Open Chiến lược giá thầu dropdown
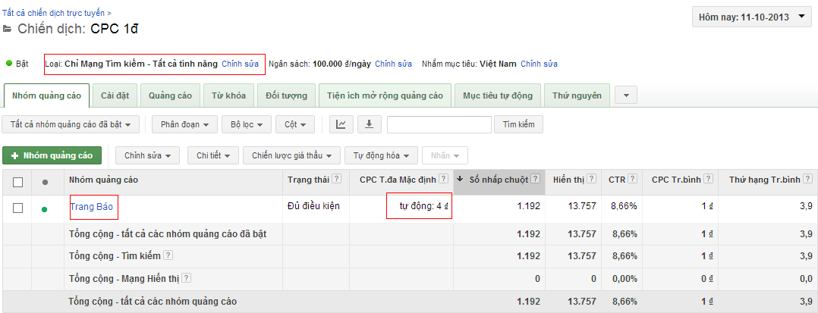 point(291,155)
